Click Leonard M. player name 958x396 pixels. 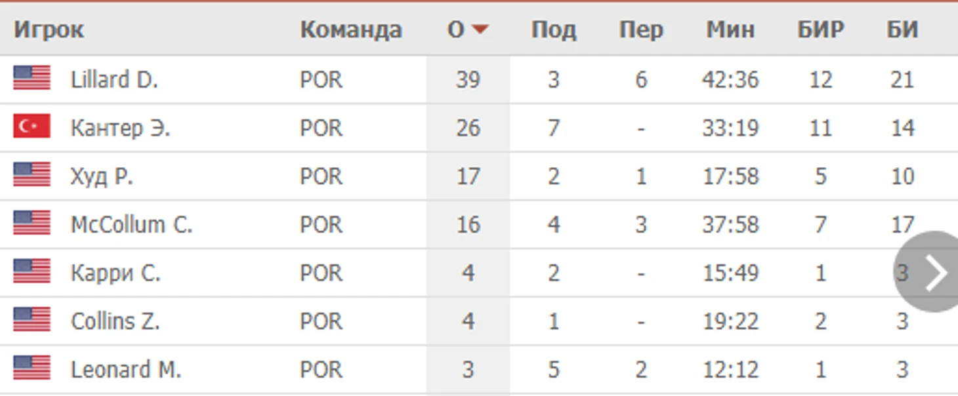point(125,370)
